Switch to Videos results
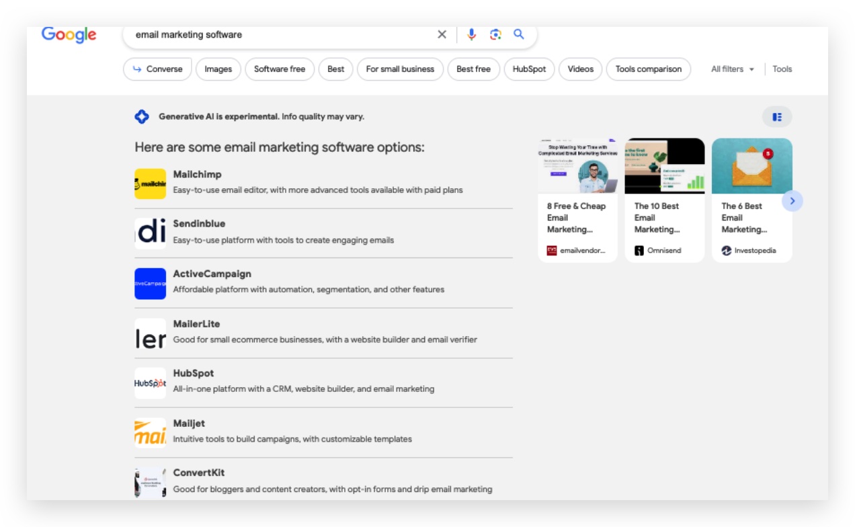Image resolution: width=855 pixels, height=527 pixels. click(x=581, y=69)
